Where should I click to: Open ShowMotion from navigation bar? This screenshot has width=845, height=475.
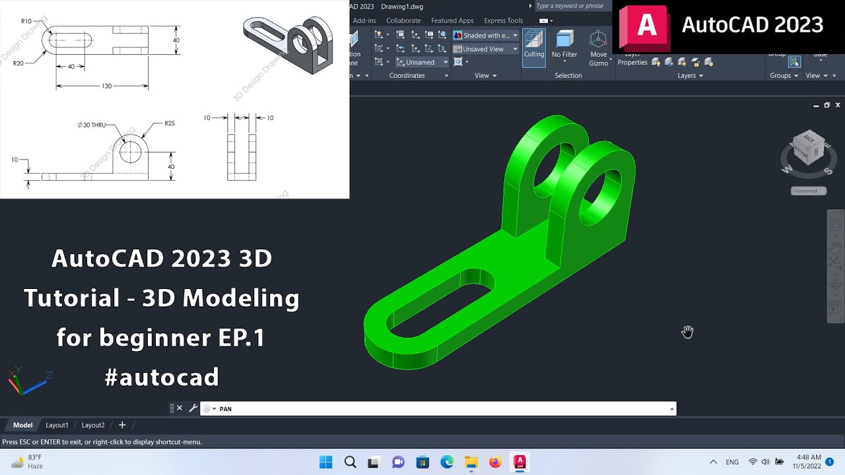[835, 307]
